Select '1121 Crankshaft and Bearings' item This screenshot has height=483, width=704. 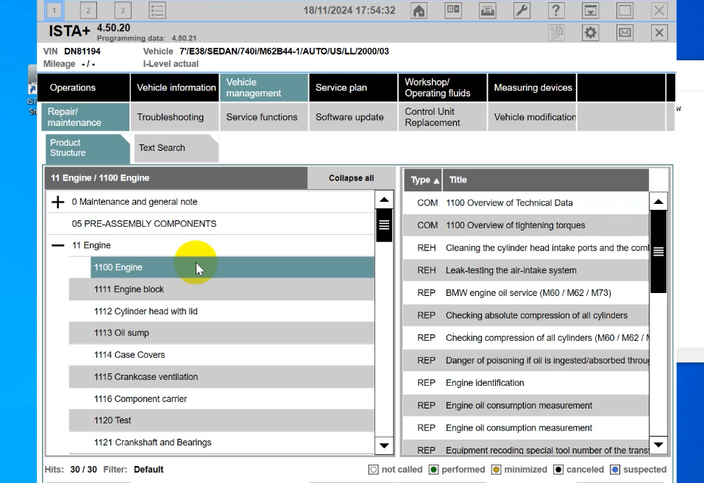pyautogui.click(x=221, y=443)
